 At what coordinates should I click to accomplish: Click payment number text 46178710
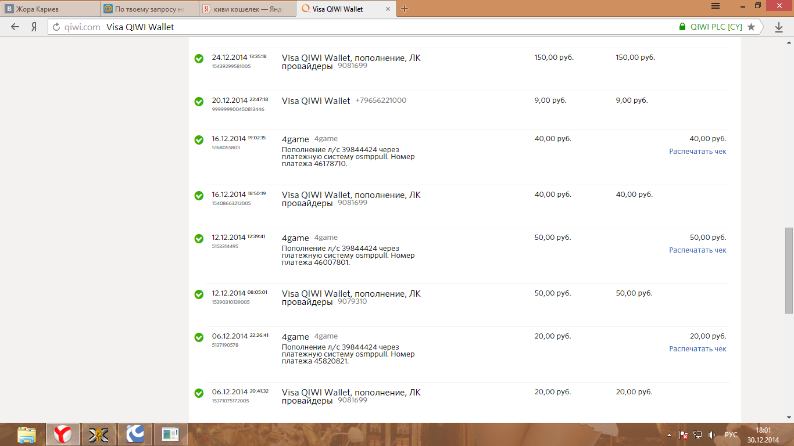(330, 164)
